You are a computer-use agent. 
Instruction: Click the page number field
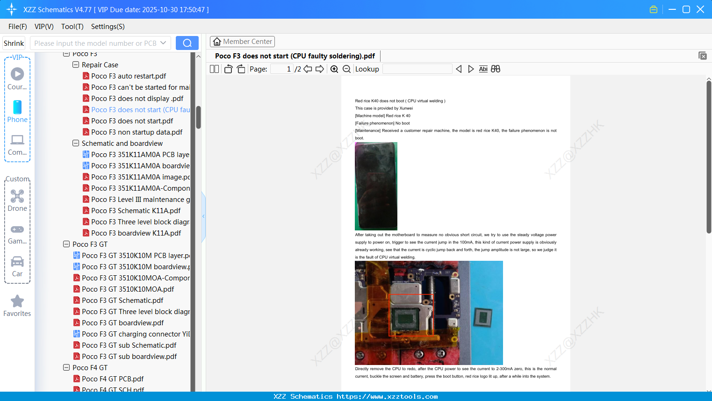tap(281, 69)
